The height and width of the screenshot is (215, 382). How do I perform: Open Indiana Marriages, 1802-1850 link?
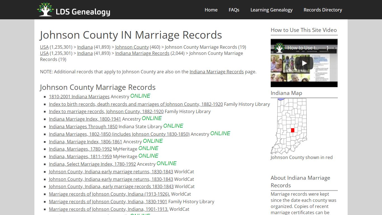point(119,134)
